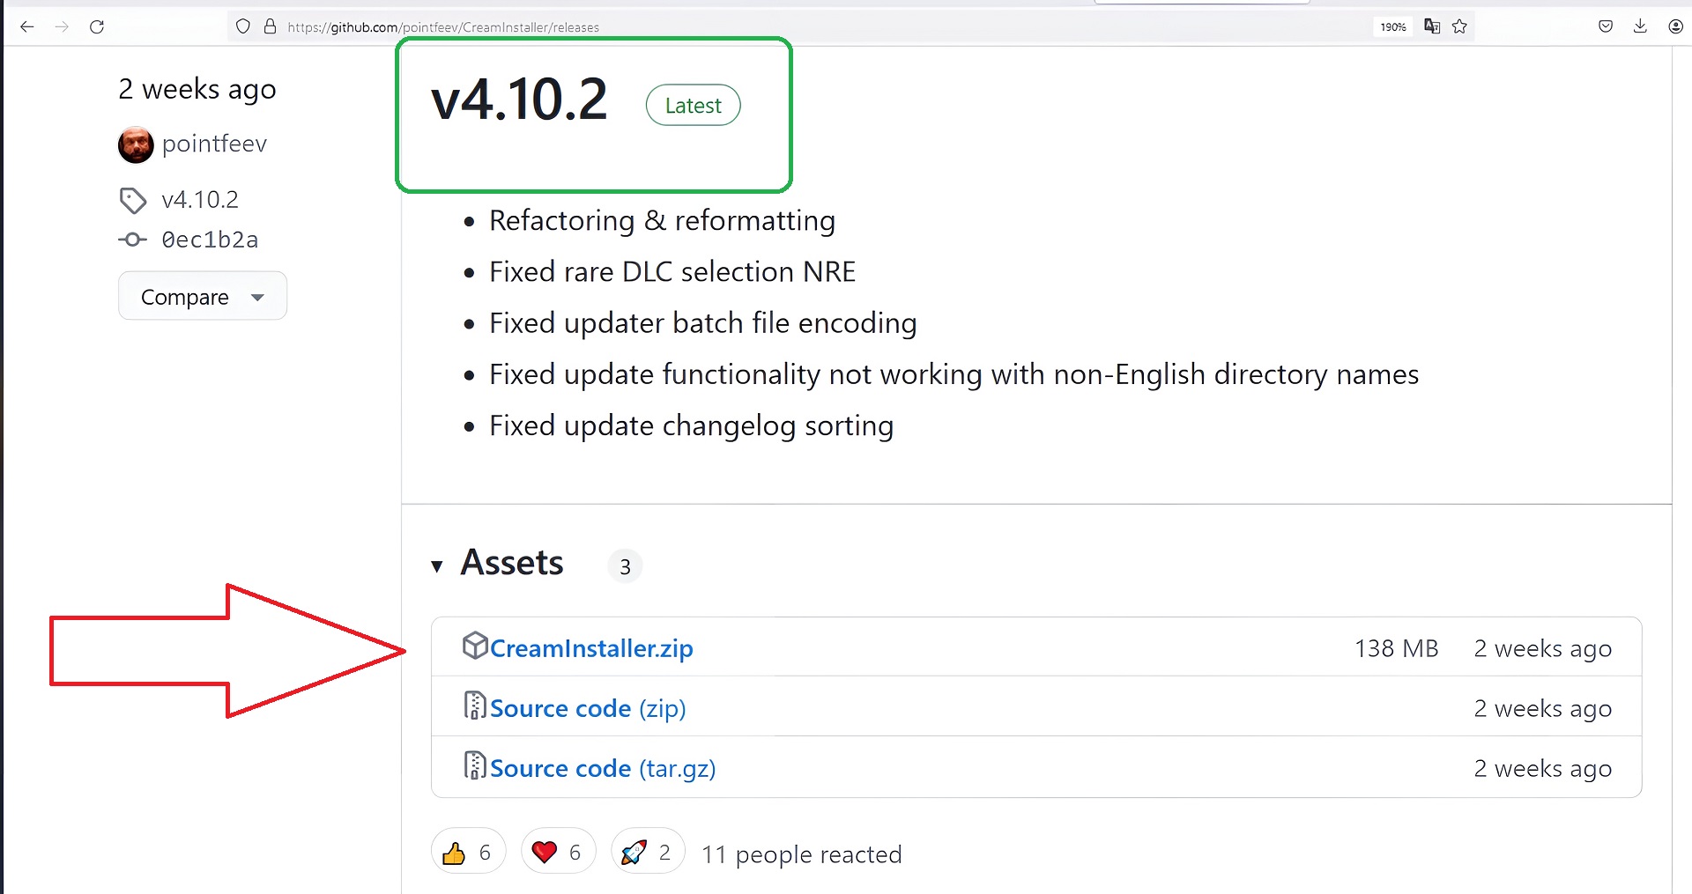Viewport: 1692px width, 894px height.
Task: Click the lock site-info icon
Action: click(270, 26)
